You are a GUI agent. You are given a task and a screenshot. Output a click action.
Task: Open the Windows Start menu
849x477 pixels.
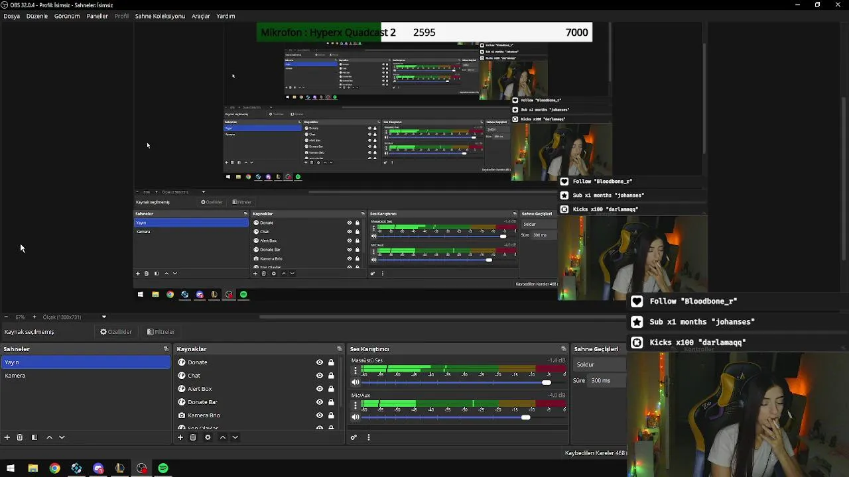tap(11, 468)
